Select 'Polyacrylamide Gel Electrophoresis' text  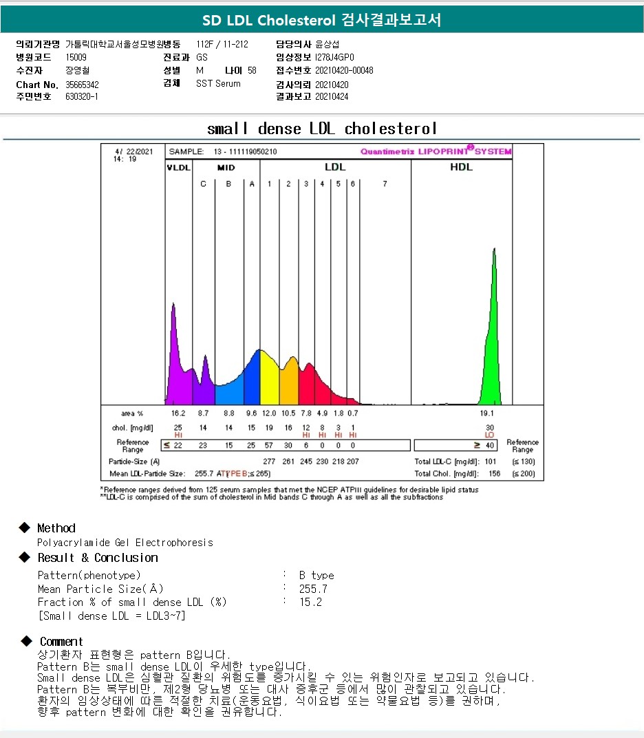[125, 543]
